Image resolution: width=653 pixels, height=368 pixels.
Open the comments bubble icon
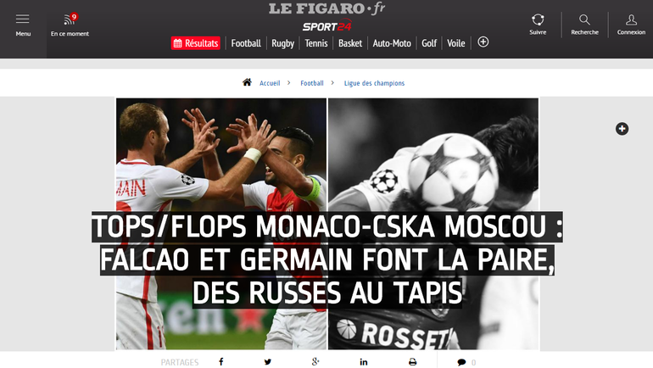tap(461, 362)
